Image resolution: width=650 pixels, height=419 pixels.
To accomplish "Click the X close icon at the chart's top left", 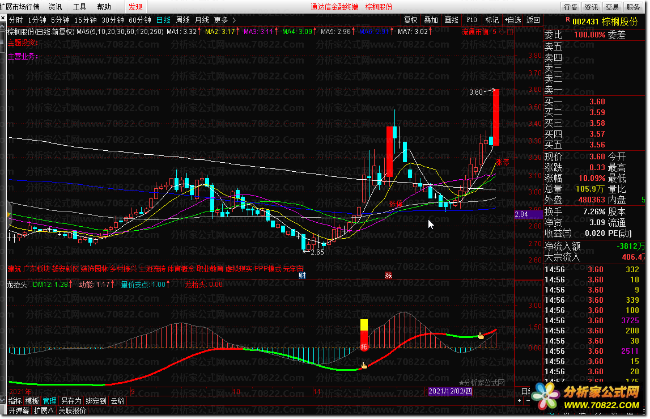I will click(3, 18).
